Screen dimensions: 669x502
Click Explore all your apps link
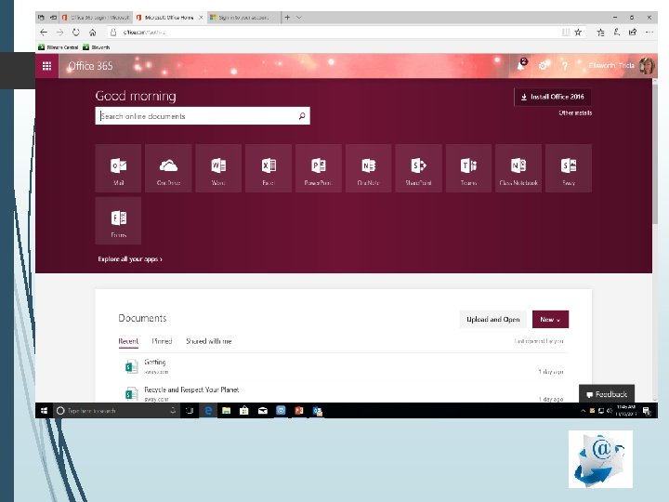click(130, 259)
